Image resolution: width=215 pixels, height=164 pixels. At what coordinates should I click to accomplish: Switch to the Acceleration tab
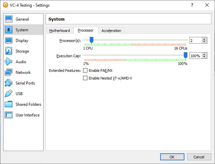(x=111, y=31)
